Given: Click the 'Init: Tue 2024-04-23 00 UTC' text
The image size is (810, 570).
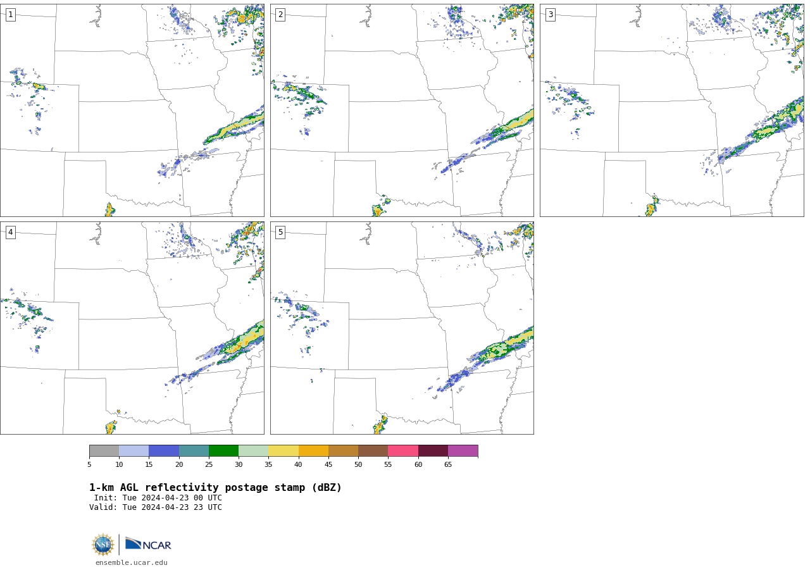Looking at the screenshot, I should 158,498.
